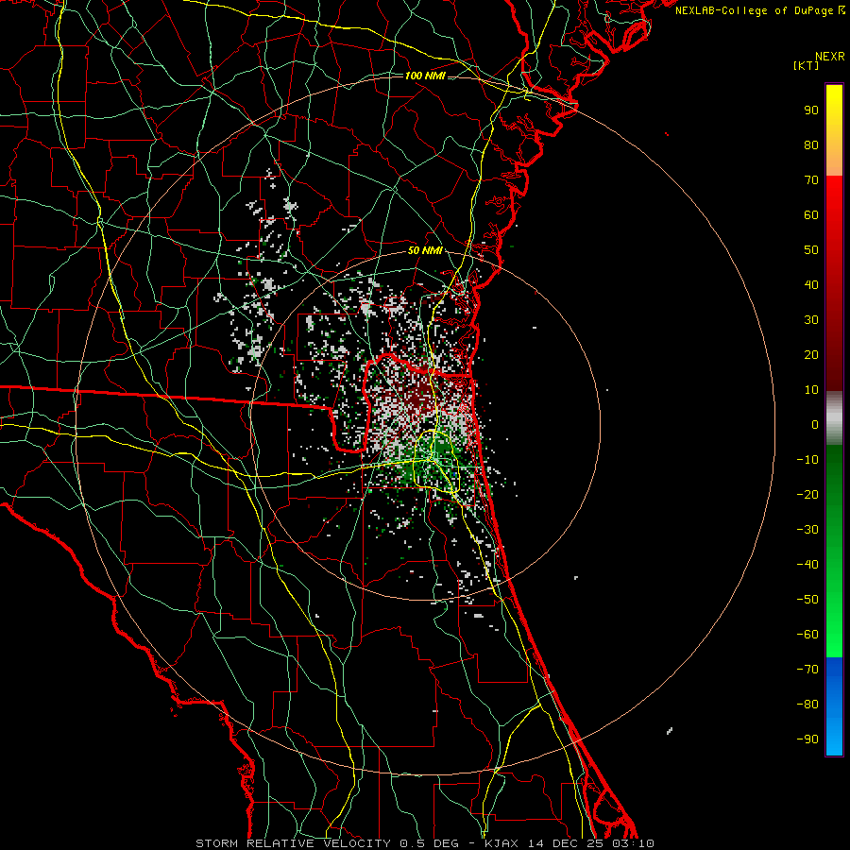This screenshot has width=850, height=850.
Task: Click the 90 value on the velocity scale
Action: coord(811,110)
